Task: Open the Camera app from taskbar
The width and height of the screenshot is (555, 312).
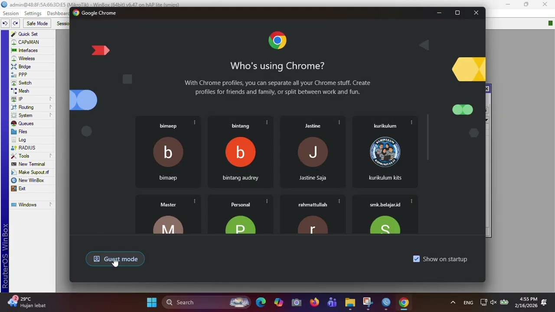Action: (x=296, y=302)
